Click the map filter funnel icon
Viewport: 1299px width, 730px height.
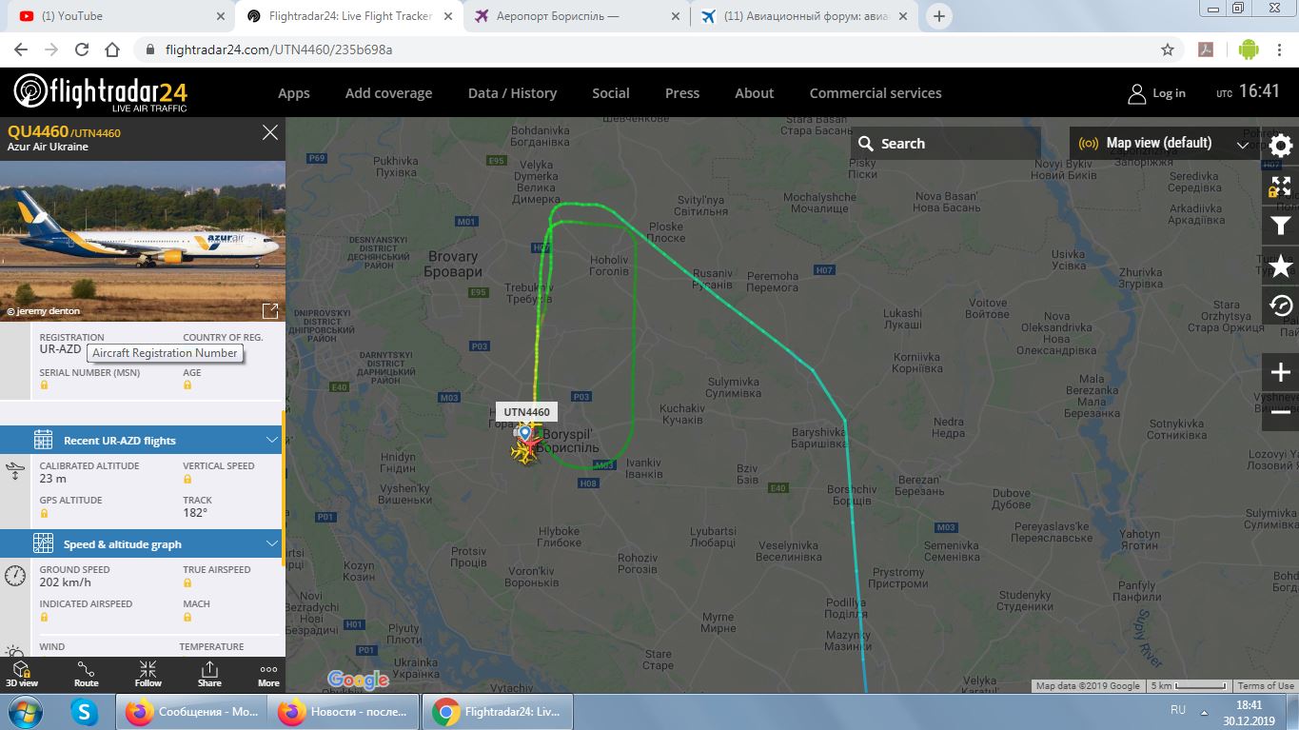point(1281,226)
